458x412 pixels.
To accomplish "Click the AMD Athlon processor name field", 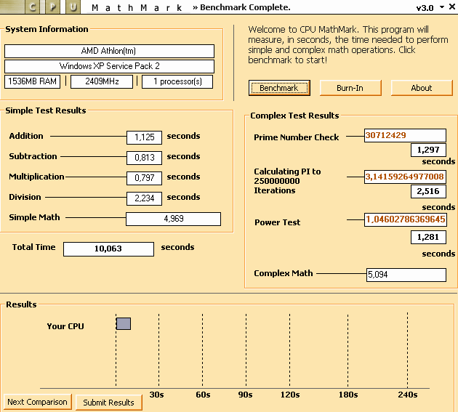I will (x=109, y=52).
